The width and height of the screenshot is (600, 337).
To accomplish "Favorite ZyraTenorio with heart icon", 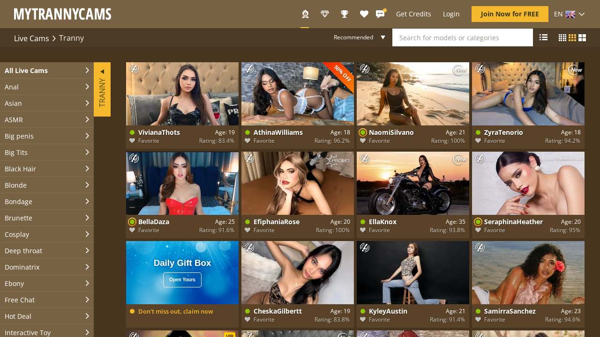I will [478, 140].
